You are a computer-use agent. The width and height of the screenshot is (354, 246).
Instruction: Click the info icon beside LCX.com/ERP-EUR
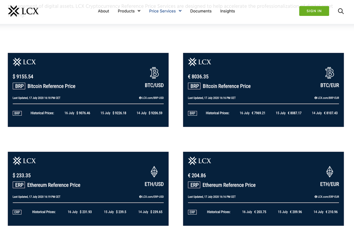(316, 197)
